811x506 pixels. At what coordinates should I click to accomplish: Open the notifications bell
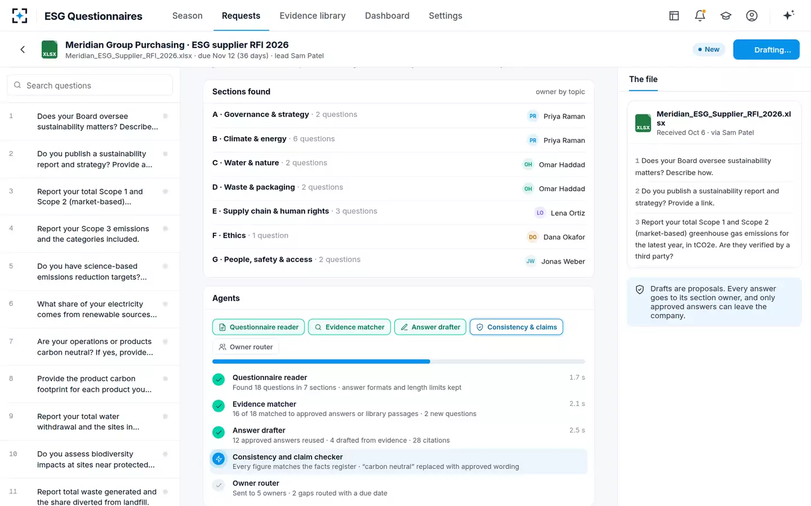700,16
